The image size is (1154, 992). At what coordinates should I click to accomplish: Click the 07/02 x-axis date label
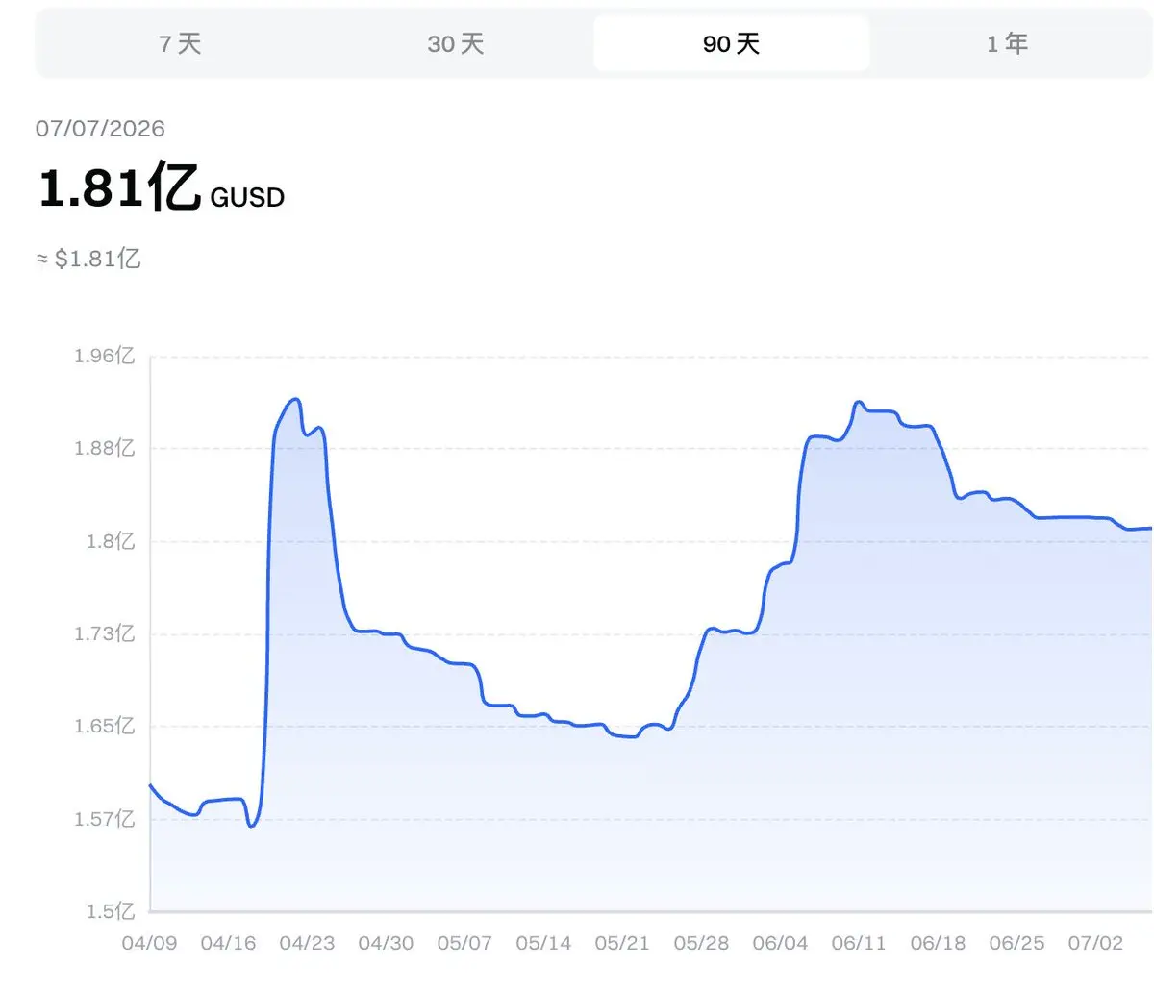1095,943
